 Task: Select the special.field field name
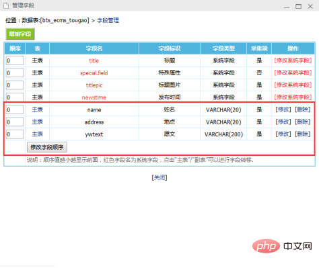pyautogui.click(x=94, y=73)
